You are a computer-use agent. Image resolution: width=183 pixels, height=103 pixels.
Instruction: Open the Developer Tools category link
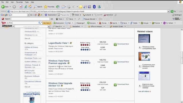[31, 58]
